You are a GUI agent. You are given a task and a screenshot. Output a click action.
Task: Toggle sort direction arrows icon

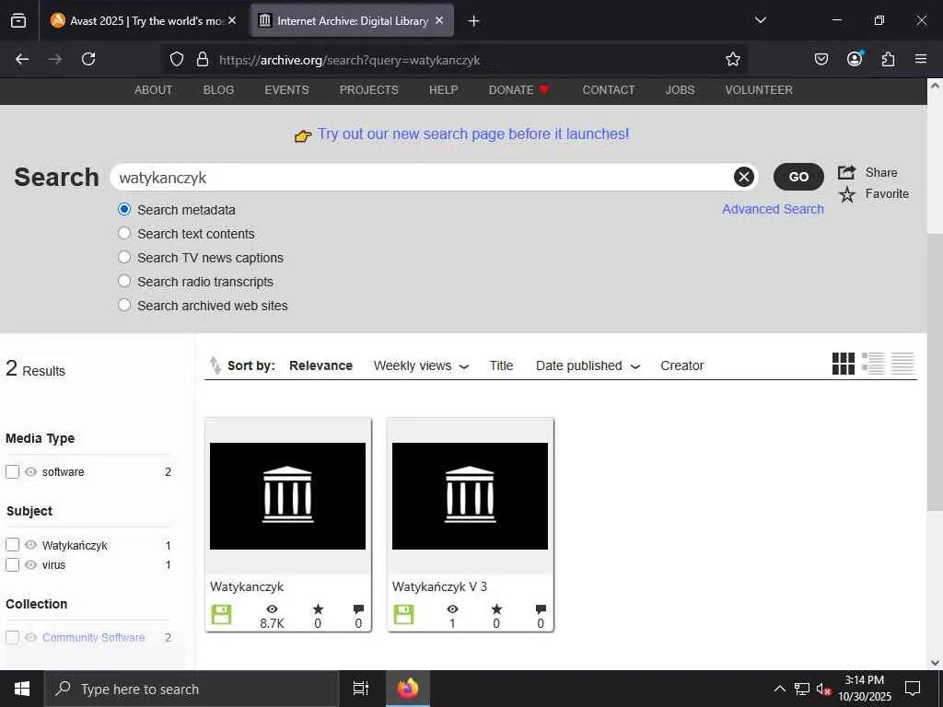(x=215, y=365)
